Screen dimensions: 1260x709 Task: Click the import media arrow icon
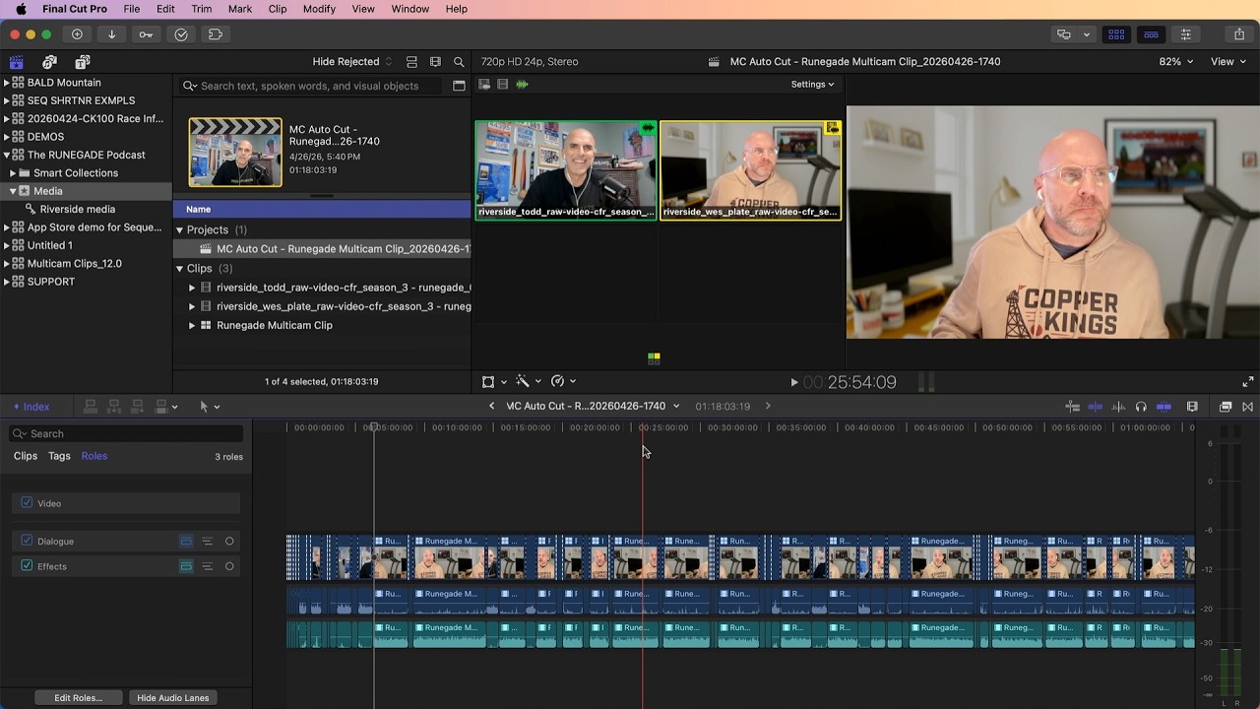point(111,34)
